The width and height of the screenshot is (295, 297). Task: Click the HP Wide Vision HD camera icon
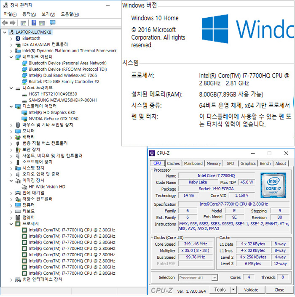[x=24, y=187]
